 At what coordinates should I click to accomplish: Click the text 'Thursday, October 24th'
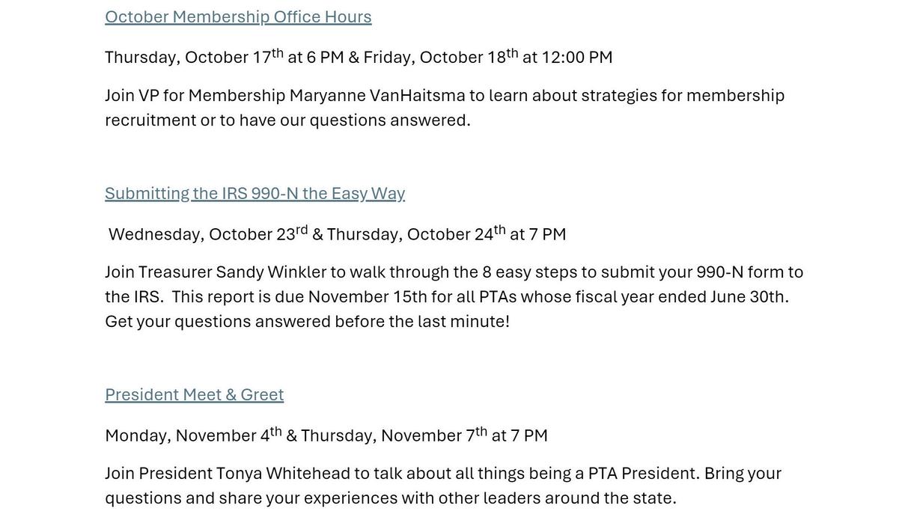[416, 233]
